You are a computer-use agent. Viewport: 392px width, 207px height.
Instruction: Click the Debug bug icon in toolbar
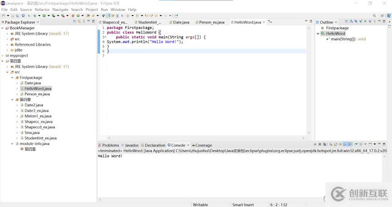34,16
